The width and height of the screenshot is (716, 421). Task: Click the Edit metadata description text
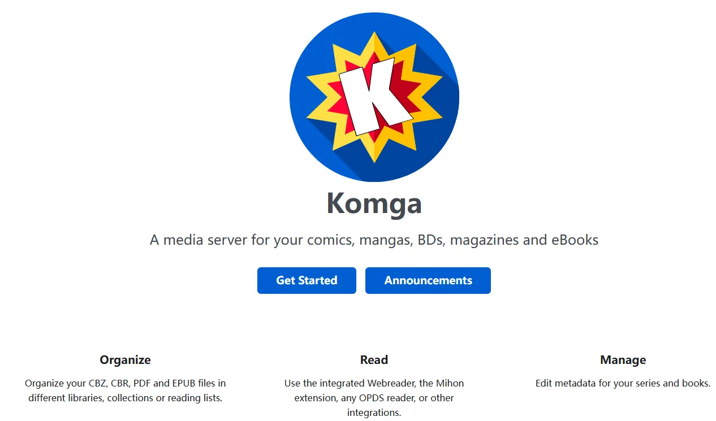pyautogui.click(x=623, y=383)
